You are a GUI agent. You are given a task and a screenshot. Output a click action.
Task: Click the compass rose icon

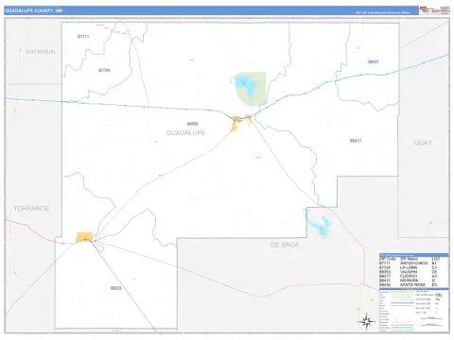tap(366, 321)
